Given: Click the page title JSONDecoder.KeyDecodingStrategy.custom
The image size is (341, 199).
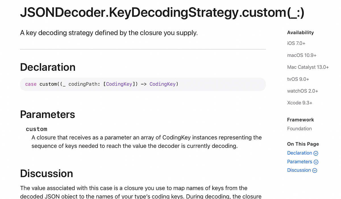Looking at the screenshot, I should coord(162,13).
